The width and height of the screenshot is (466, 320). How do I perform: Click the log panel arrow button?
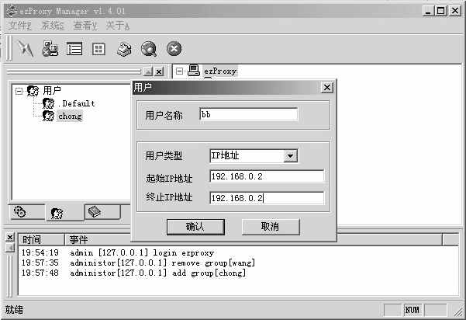[x=10, y=247]
